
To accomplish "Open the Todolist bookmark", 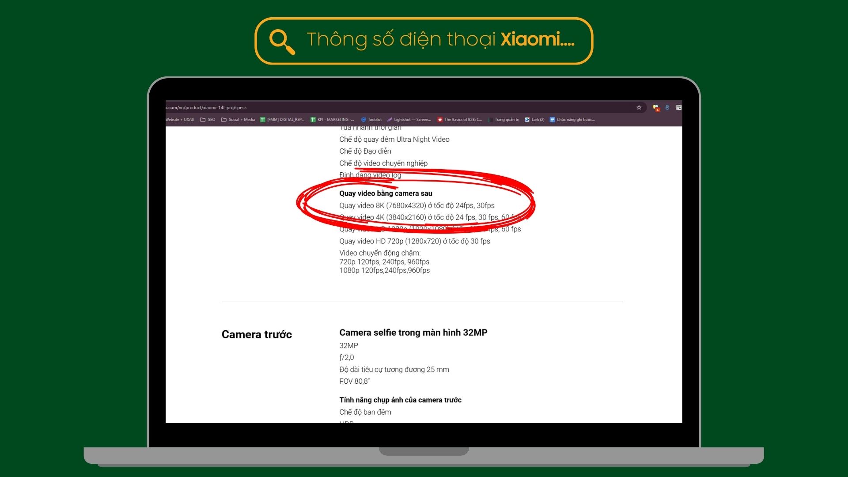I will point(371,119).
